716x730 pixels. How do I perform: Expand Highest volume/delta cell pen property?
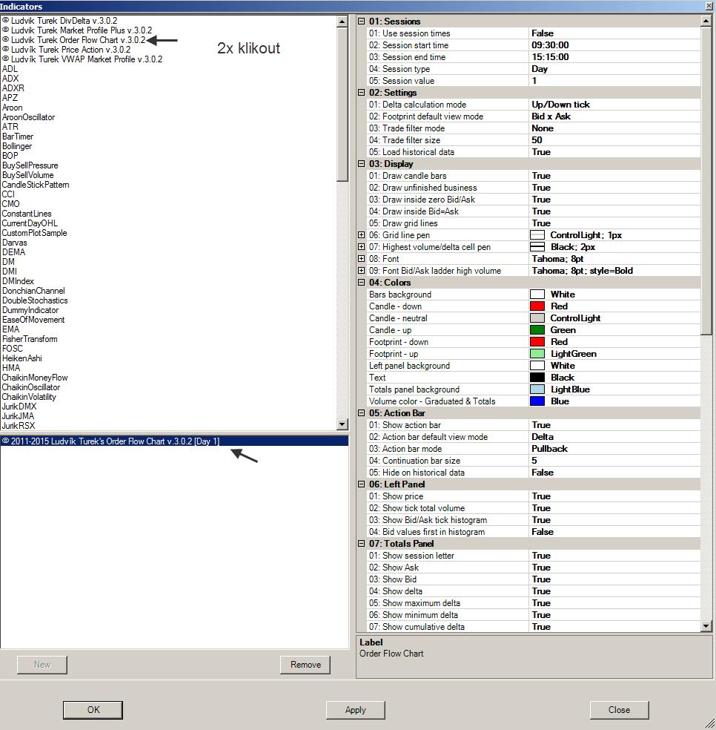(x=362, y=247)
